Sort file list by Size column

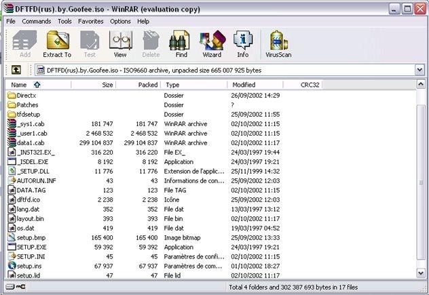point(93,85)
